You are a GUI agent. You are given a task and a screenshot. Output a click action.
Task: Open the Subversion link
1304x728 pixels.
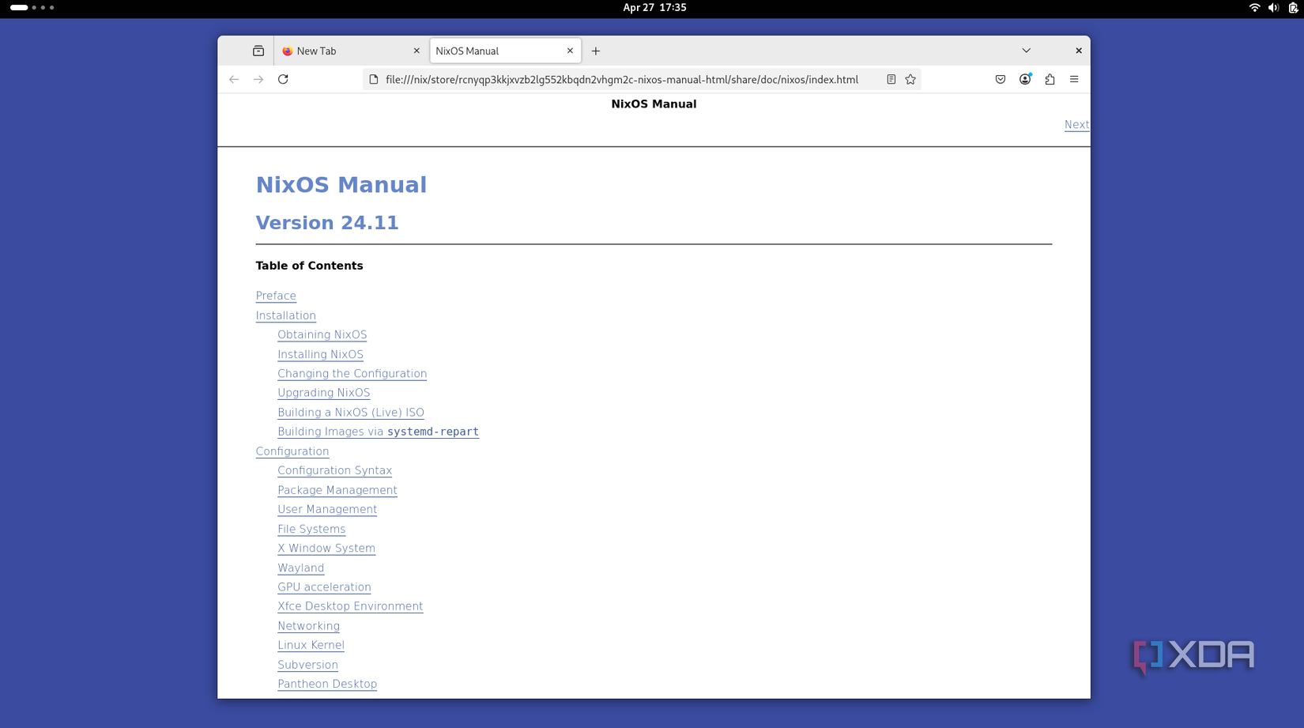pyautogui.click(x=307, y=665)
